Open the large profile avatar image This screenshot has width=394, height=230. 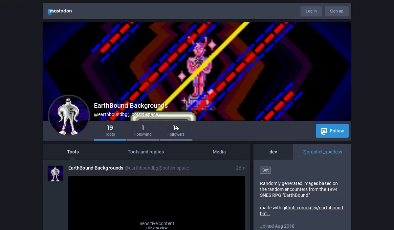69,116
